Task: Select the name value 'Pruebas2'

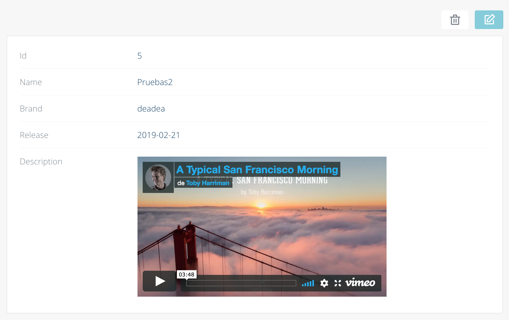Action: [155, 82]
